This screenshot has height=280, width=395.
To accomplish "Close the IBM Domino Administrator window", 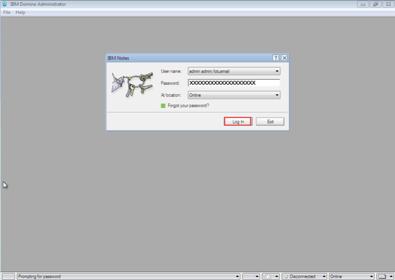I will click(x=388, y=4).
